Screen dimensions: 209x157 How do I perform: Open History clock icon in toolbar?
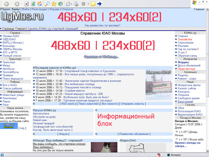(60, 4)
